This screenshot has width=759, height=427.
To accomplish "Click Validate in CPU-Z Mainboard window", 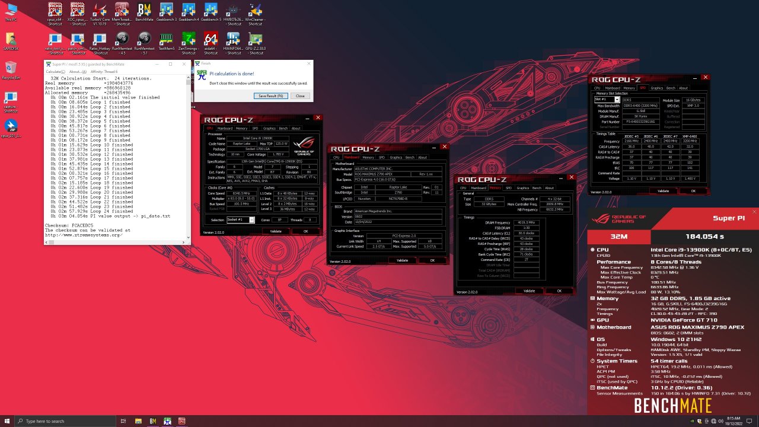I will coord(402,260).
